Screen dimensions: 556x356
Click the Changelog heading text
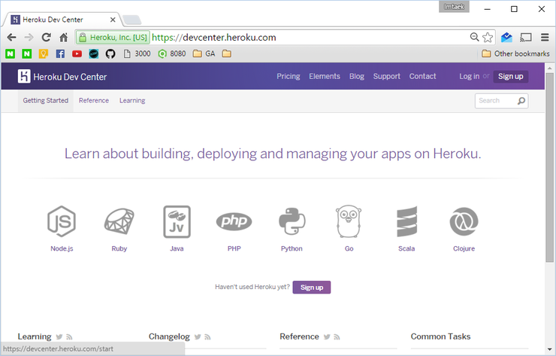click(x=169, y=336)
